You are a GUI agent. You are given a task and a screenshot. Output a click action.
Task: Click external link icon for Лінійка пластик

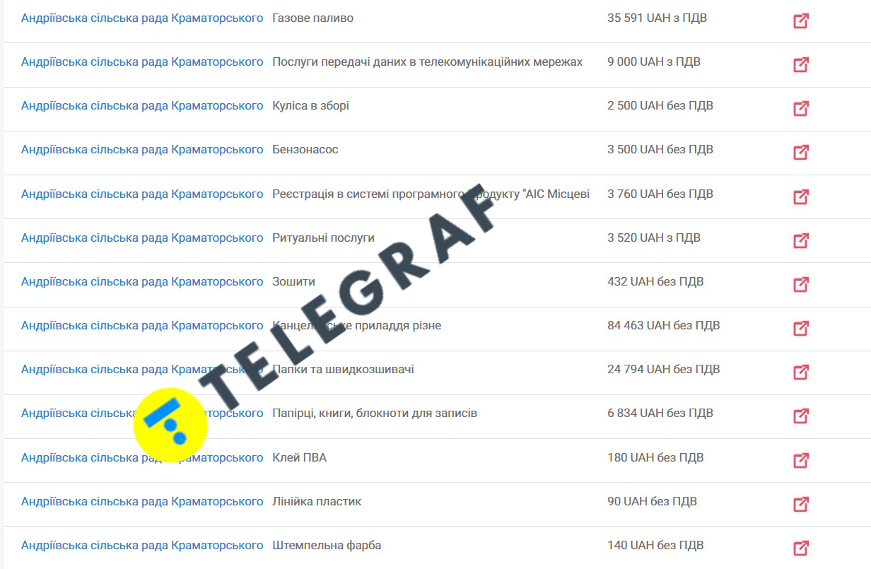[x=800, y=504]
